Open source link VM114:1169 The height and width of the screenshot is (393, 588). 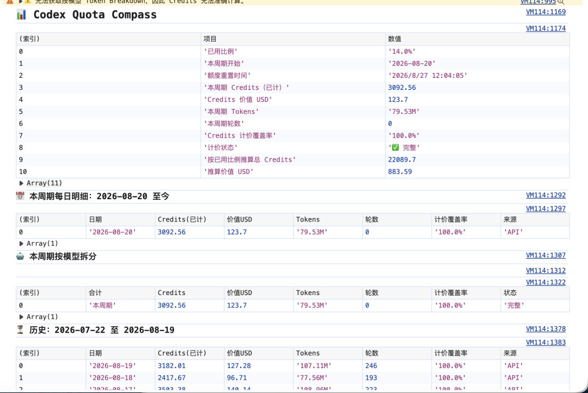coord(546,12)
